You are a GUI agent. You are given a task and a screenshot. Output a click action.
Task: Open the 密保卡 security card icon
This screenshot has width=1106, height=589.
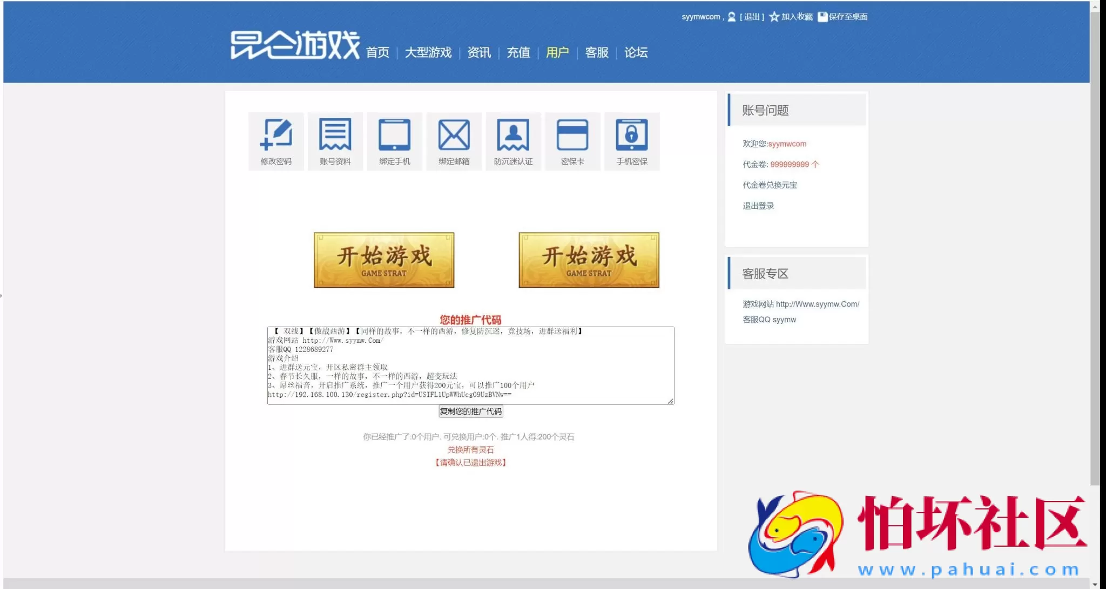tap(573, 141)
